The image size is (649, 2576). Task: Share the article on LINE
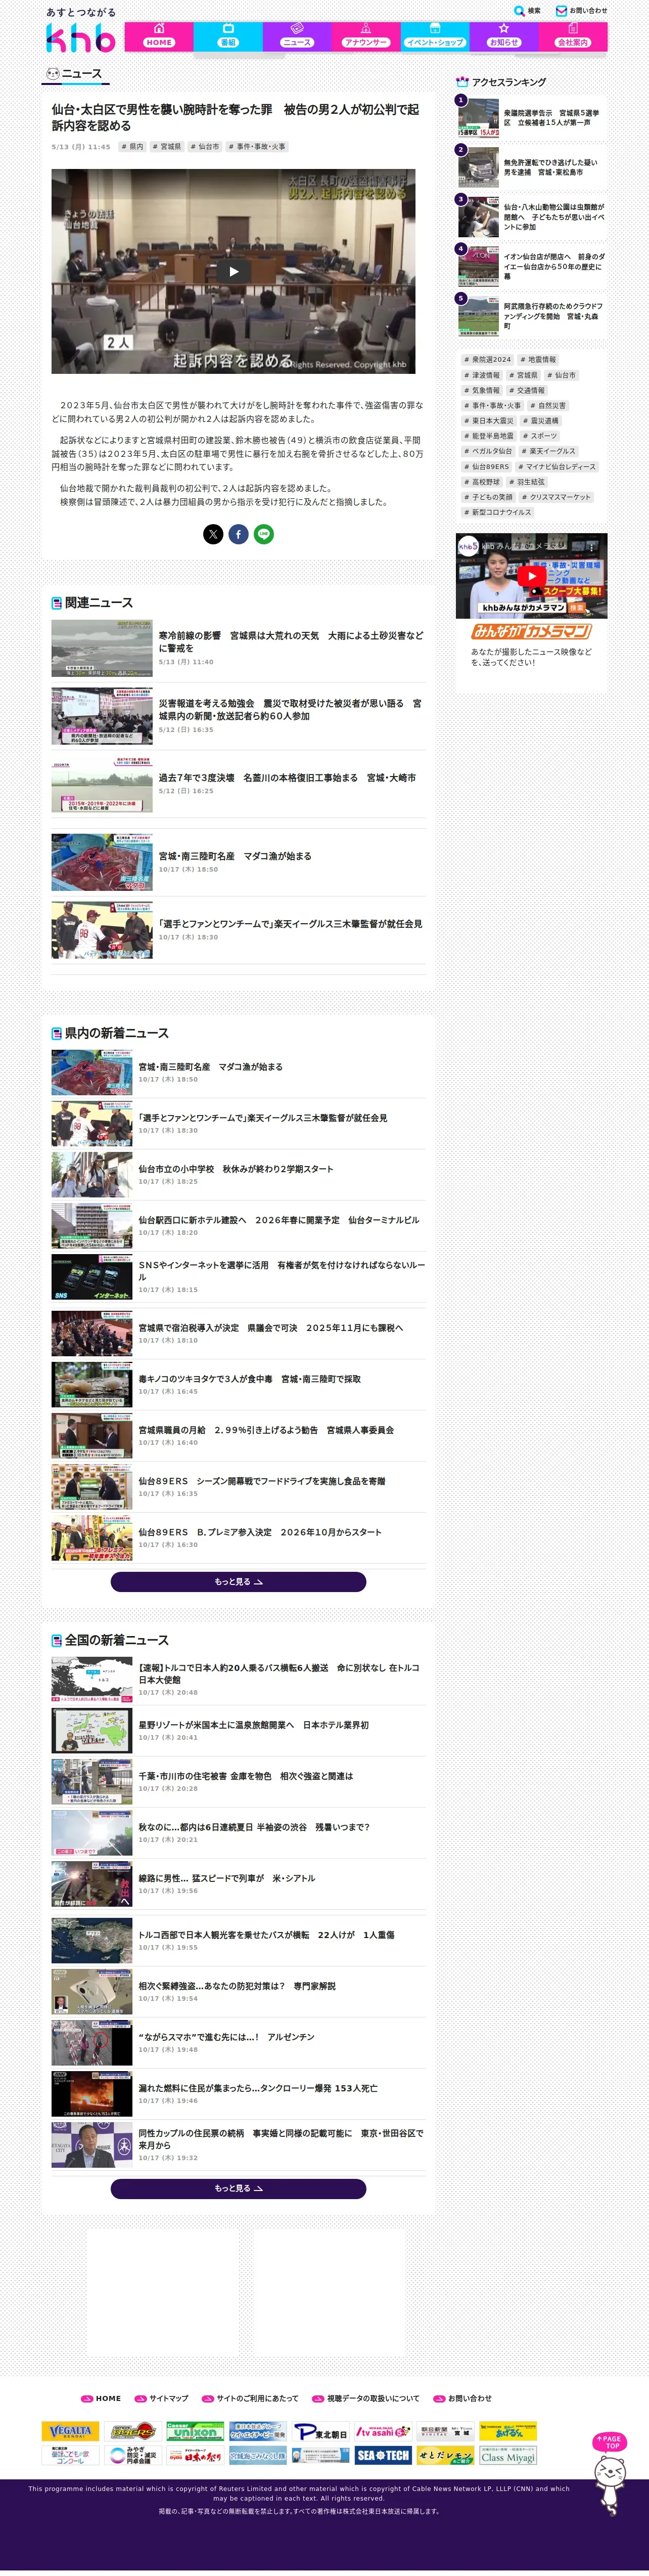pyautogui.click(x=264, y=534)
